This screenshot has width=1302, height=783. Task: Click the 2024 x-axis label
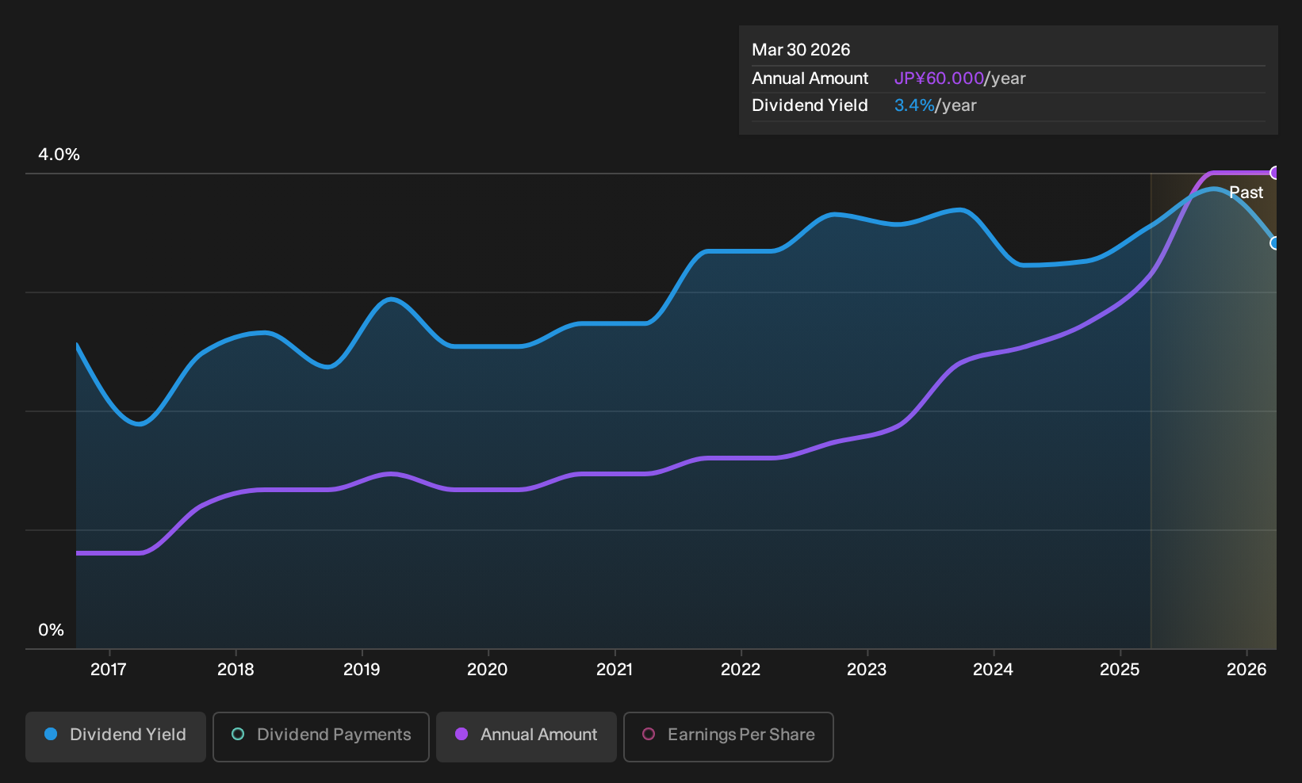993,670
